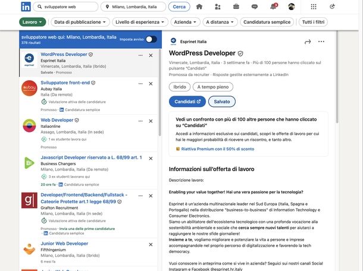Open more options for Grafton Recruitment listing
The image size is (363, 271).
pyautogui.click(x=140, y=196)
